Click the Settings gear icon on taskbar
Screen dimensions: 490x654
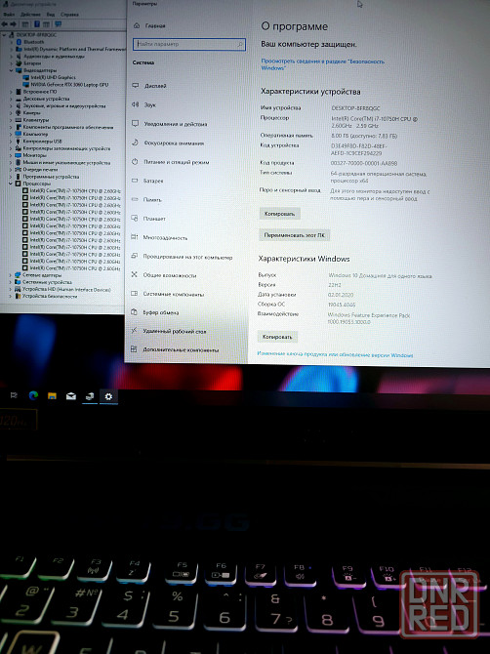[x=109, y=396]
